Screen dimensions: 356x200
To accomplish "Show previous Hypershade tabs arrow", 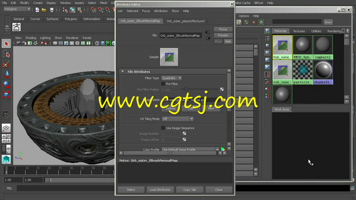I will tap(344, 30).
